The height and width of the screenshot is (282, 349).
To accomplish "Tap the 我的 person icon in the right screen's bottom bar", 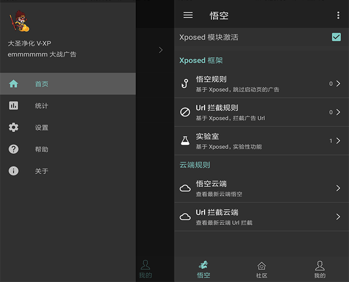I will [x=319, y=266].
